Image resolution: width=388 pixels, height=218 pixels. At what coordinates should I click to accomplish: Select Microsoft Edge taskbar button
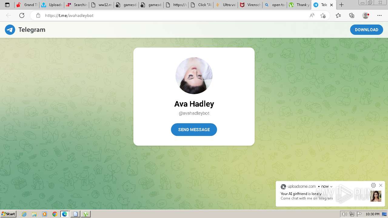click(65, 214)
